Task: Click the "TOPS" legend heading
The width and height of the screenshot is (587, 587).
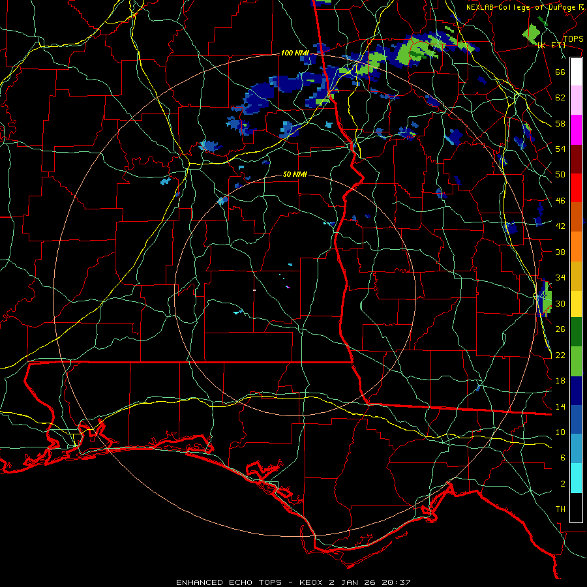Action: (573, 39)
